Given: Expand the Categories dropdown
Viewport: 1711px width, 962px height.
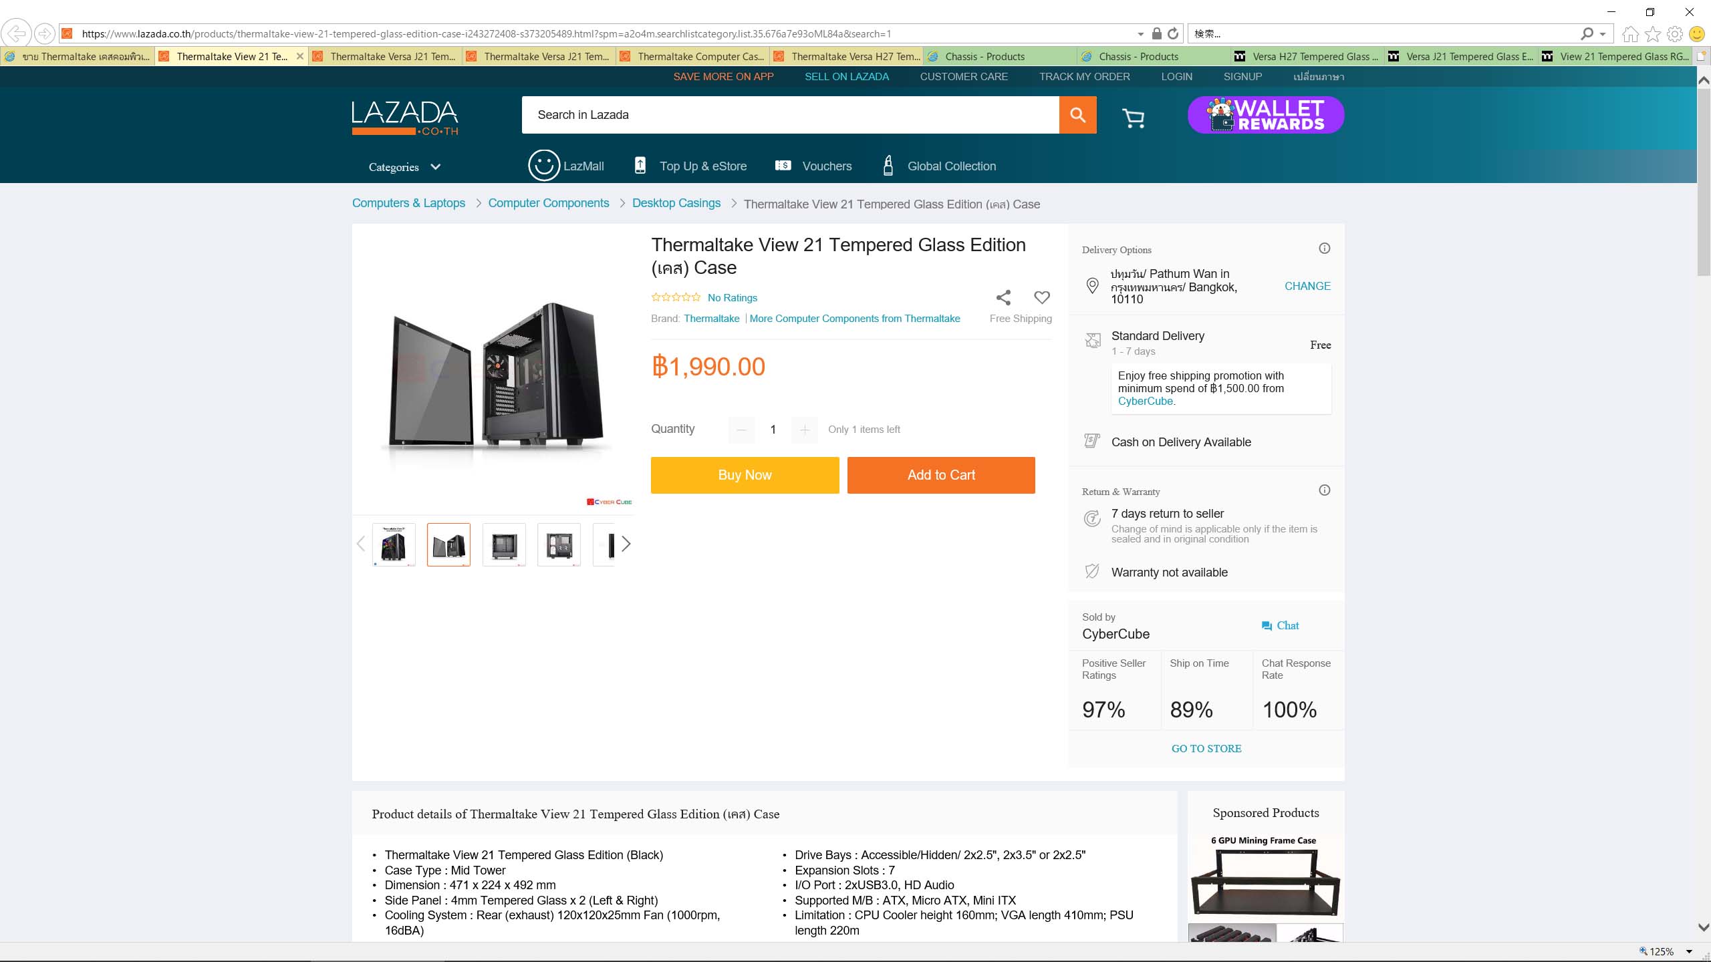Looking at the screenshot, I should click(404, 167).
